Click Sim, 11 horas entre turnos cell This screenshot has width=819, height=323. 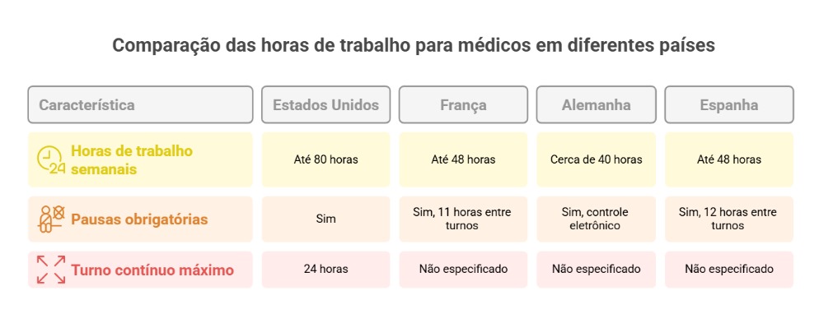pyautogui.click(x=463, y=219)
